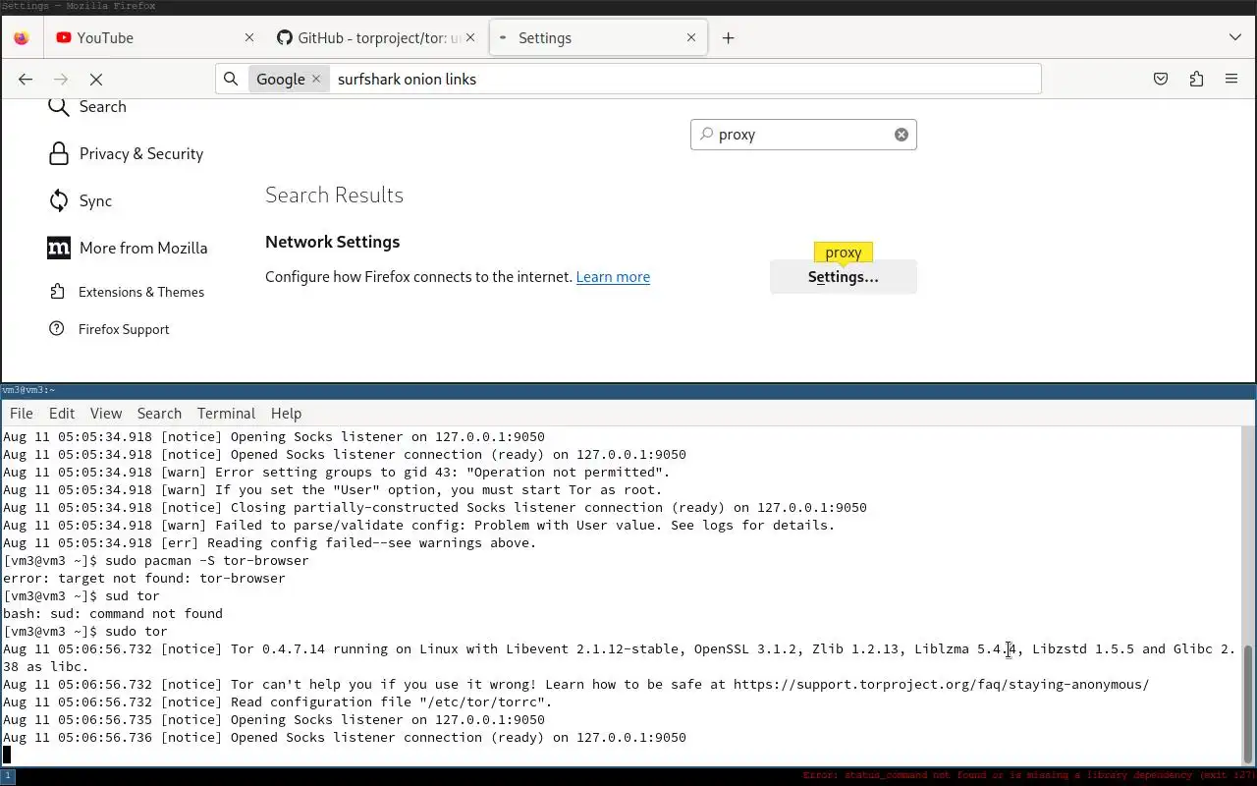Click 'Read configuration file "/etc/tor/torrc"' line

tap(278, 702)
